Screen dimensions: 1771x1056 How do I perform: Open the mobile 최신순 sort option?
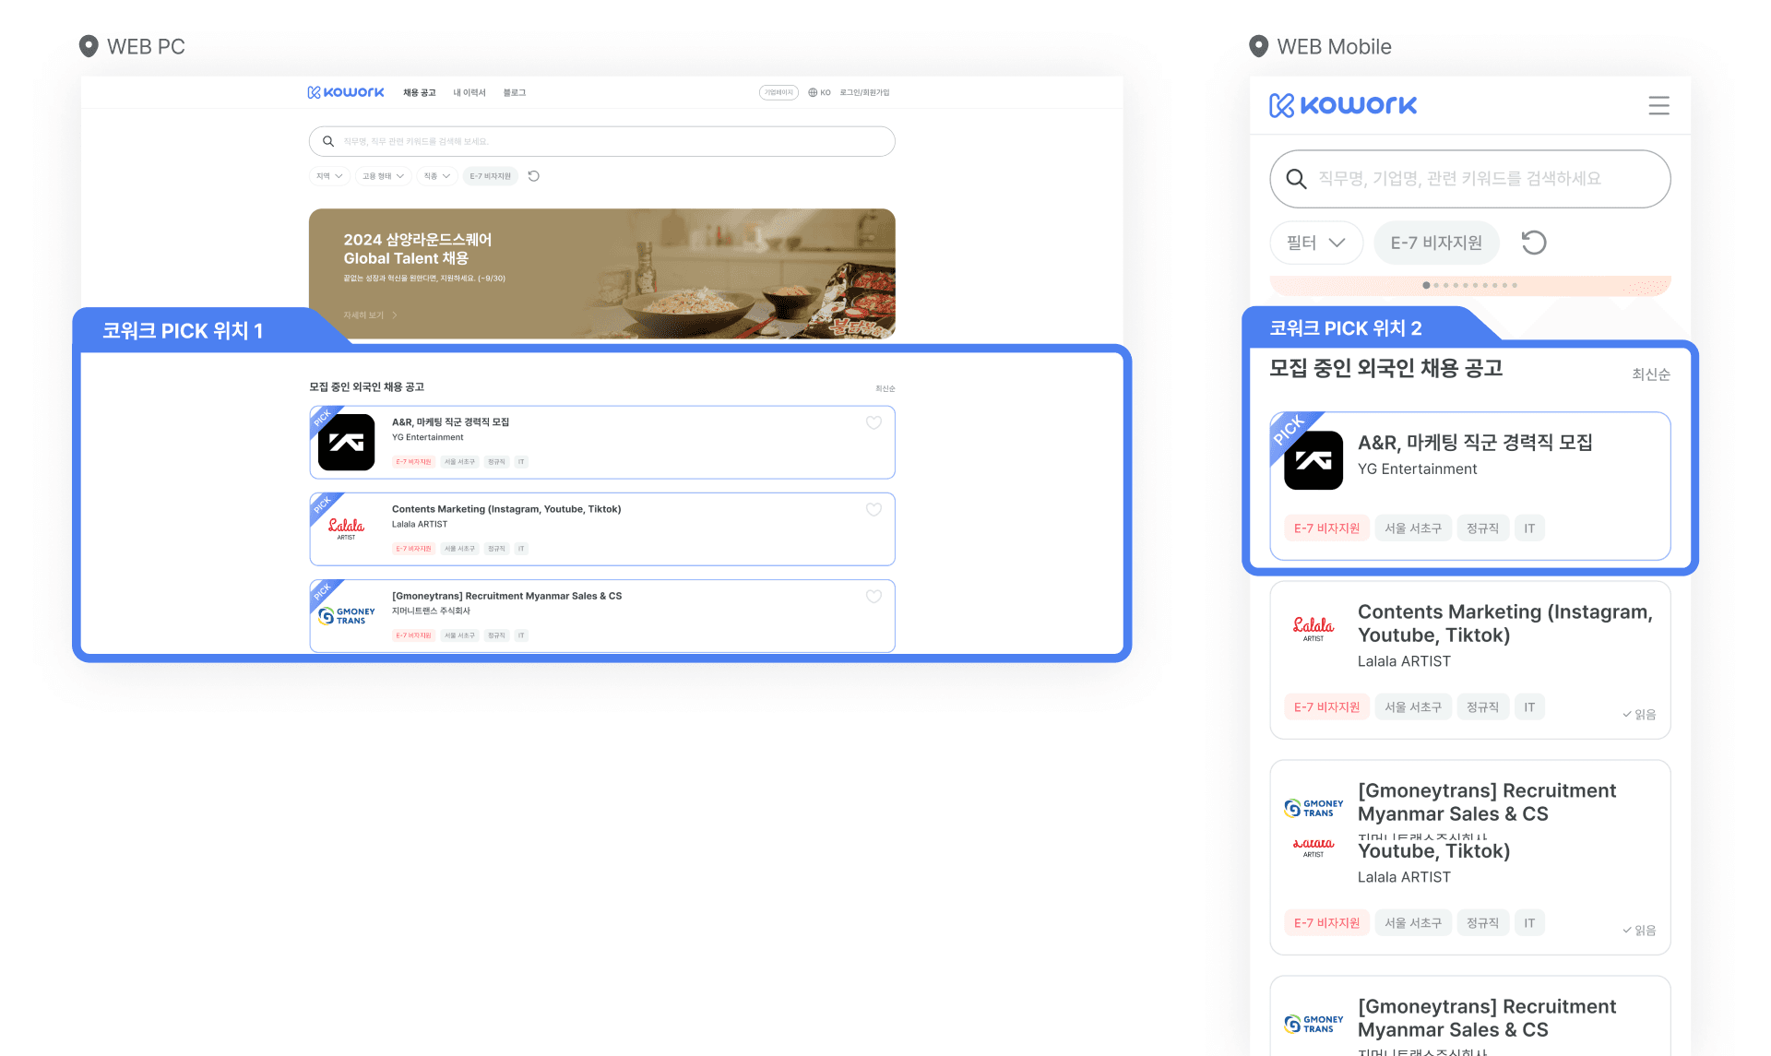click(1651, 374)
